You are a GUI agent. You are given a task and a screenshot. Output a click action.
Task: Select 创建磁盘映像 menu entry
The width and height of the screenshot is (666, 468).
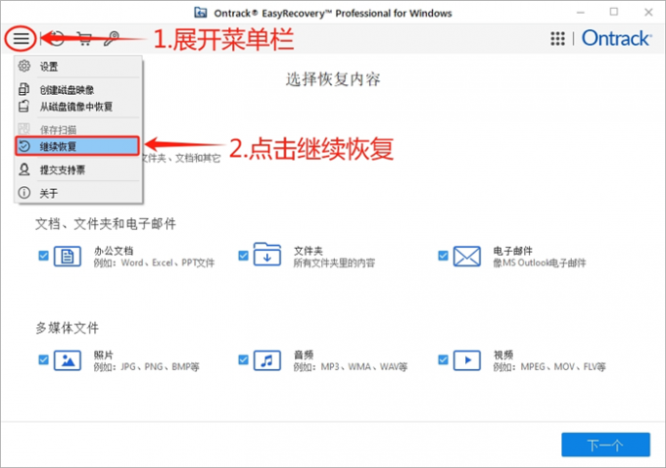click(78, 90)
